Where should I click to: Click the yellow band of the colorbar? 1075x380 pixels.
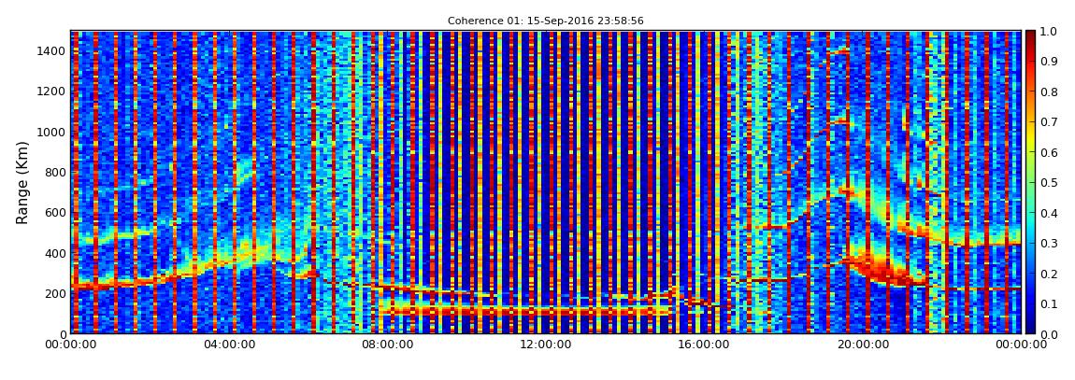point(1031,137)
